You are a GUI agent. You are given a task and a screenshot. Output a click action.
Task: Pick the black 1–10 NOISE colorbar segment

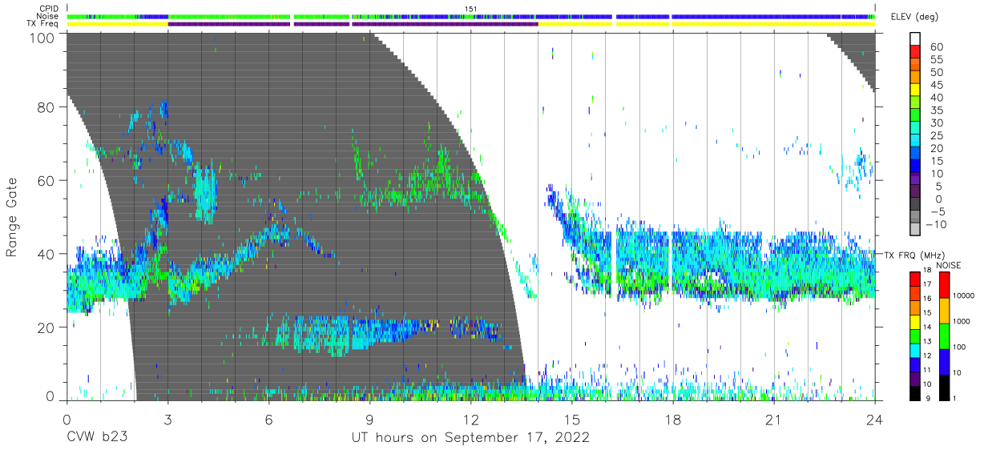pos(944,387)
